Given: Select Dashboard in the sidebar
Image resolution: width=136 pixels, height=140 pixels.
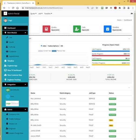Looking at the screenshot, I should [15, 28].
